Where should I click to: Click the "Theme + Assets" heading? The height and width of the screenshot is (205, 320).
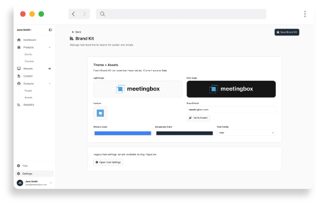[x=106, y=65]
